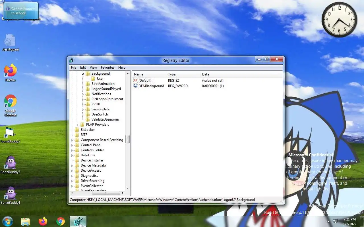Select the BootAnimation key folder icon
The height and width of the screenshot is (227, 364).
point(88,84)
